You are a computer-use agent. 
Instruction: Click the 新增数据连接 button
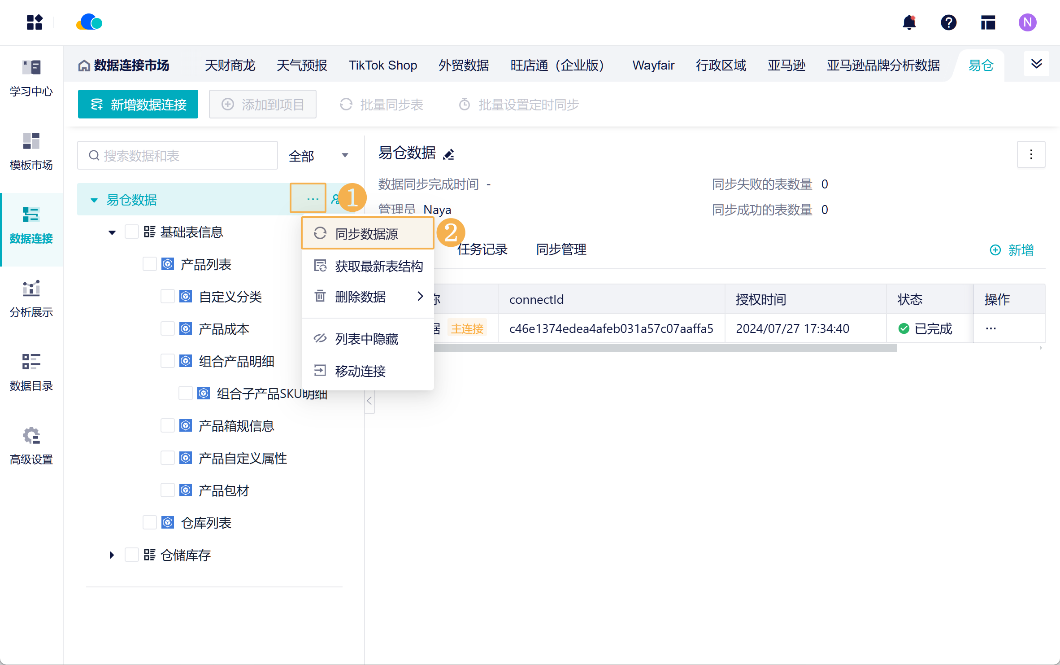click(138, 105)
